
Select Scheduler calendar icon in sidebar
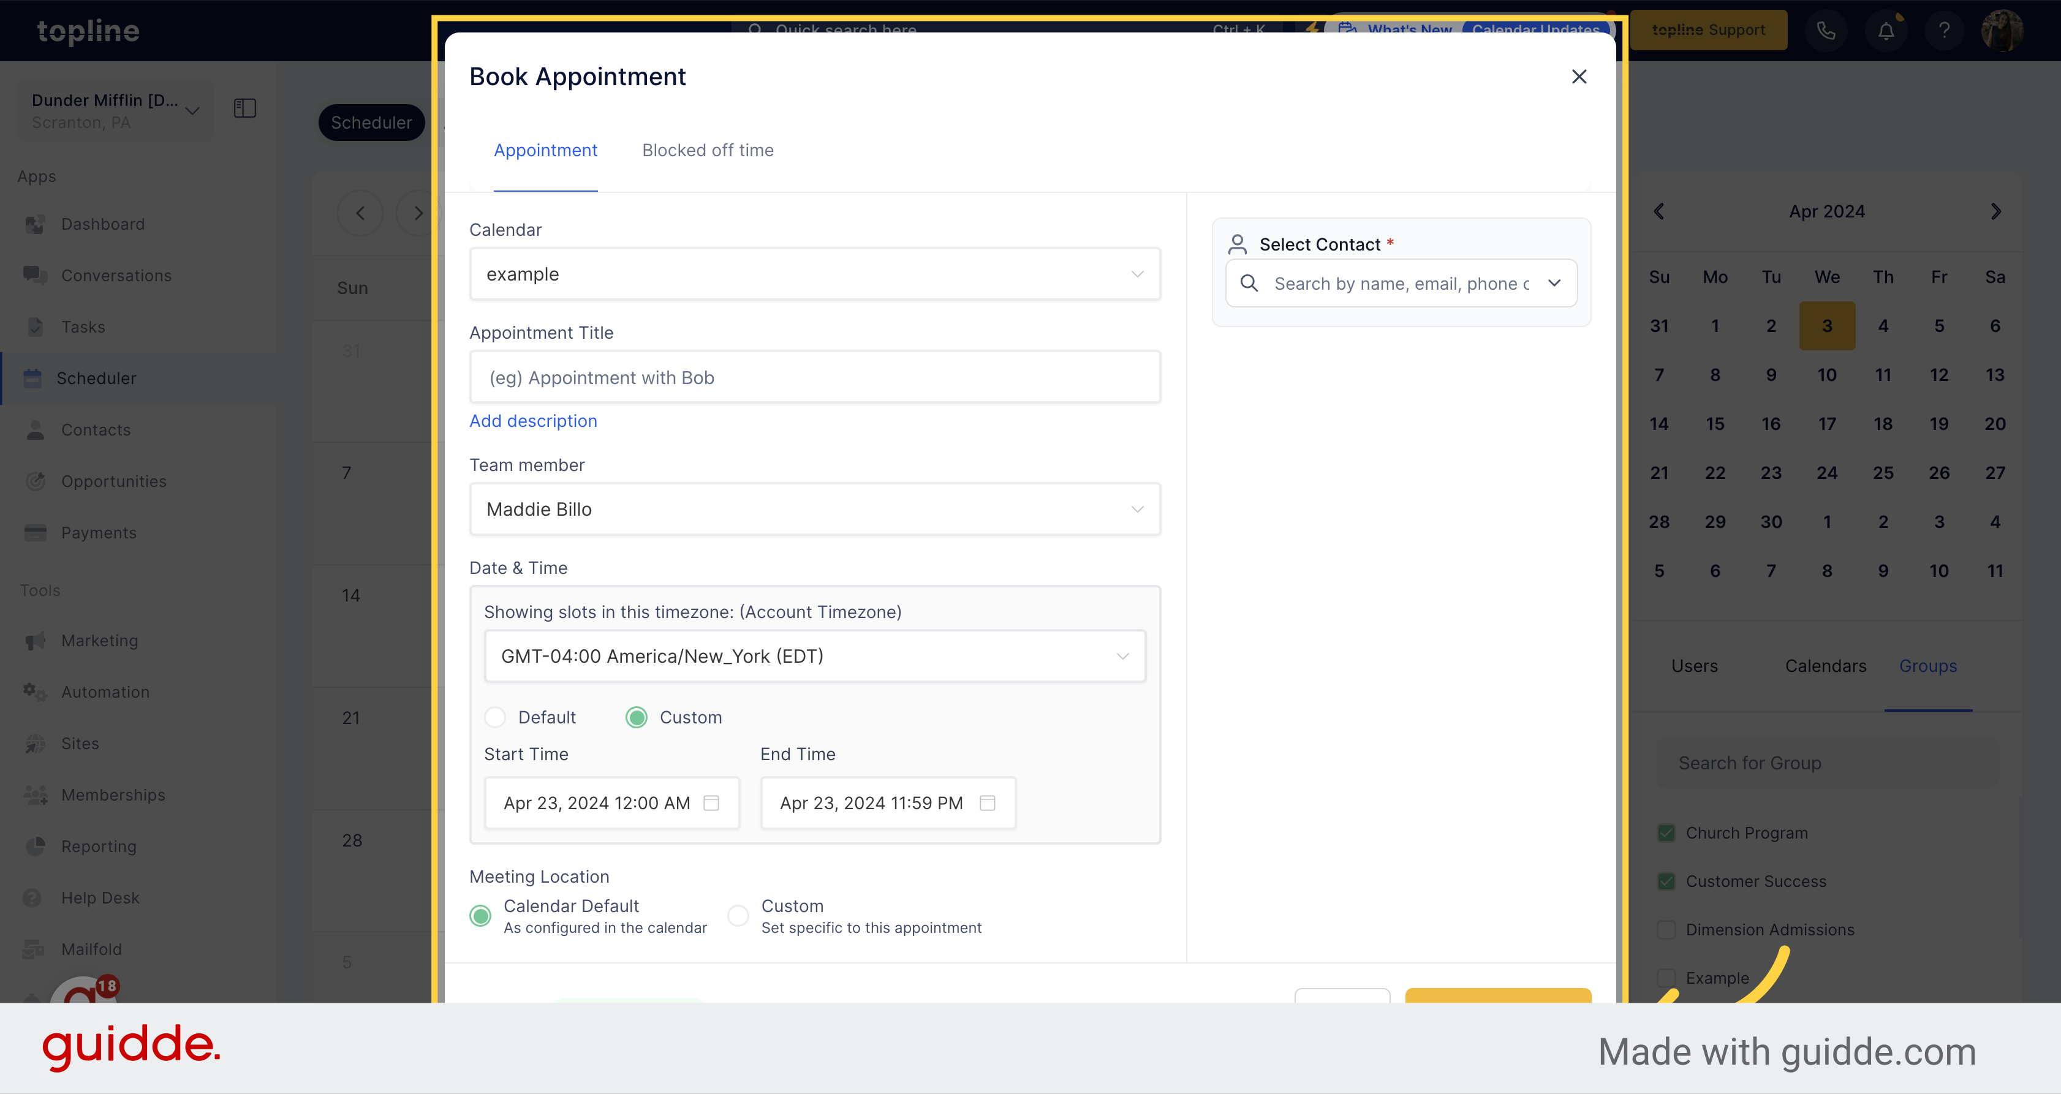point(32,379)
